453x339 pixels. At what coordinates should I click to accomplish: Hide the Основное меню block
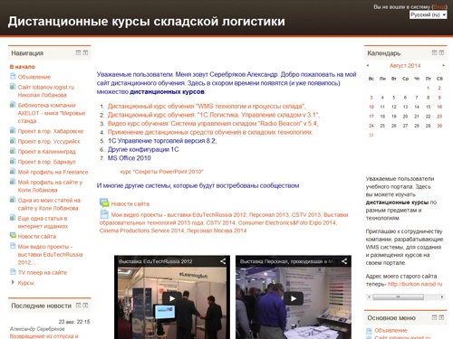(x=434, y=317)
